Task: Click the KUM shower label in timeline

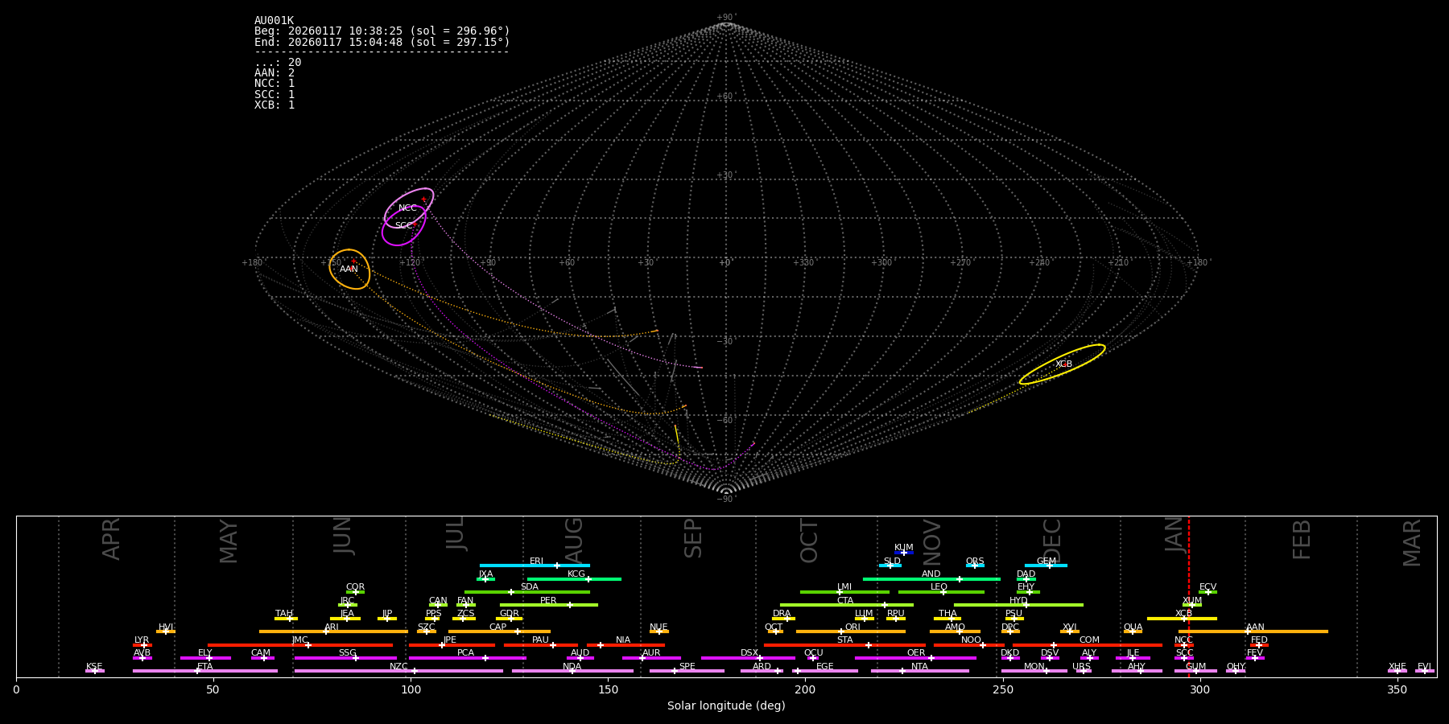Action: (x=904, y=548)
